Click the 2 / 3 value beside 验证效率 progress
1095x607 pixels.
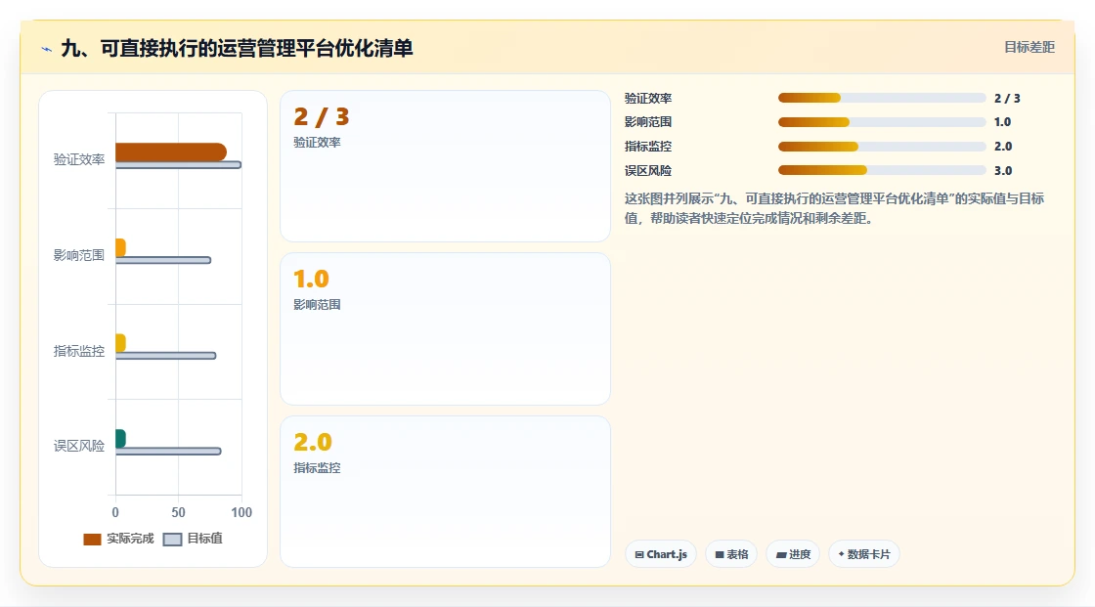pos(1007,99)
